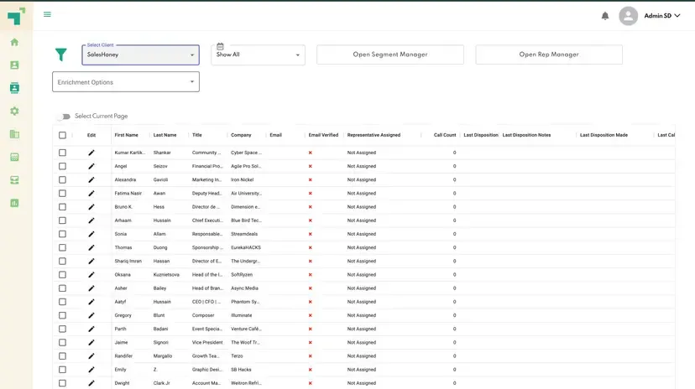The width and height of the screenshot is (695, 389).
Task: Edit Angel Seizov's record with the pencil icon
Action: click(x=91, y=166)
